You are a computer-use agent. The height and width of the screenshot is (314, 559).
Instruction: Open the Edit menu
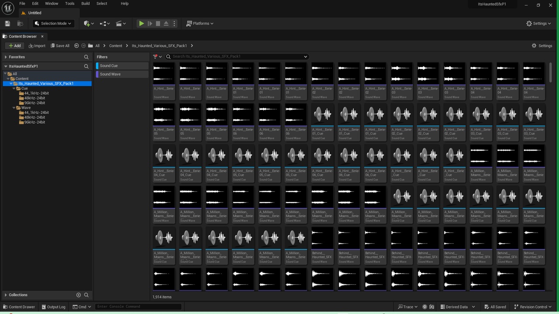click(35, 3)
